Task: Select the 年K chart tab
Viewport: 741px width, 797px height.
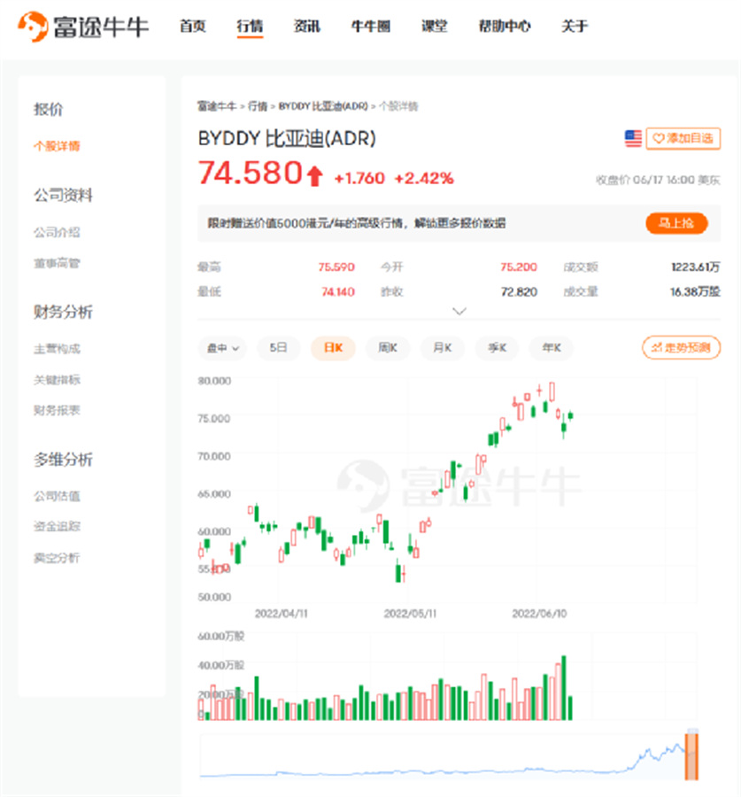Action: (552, 348)
